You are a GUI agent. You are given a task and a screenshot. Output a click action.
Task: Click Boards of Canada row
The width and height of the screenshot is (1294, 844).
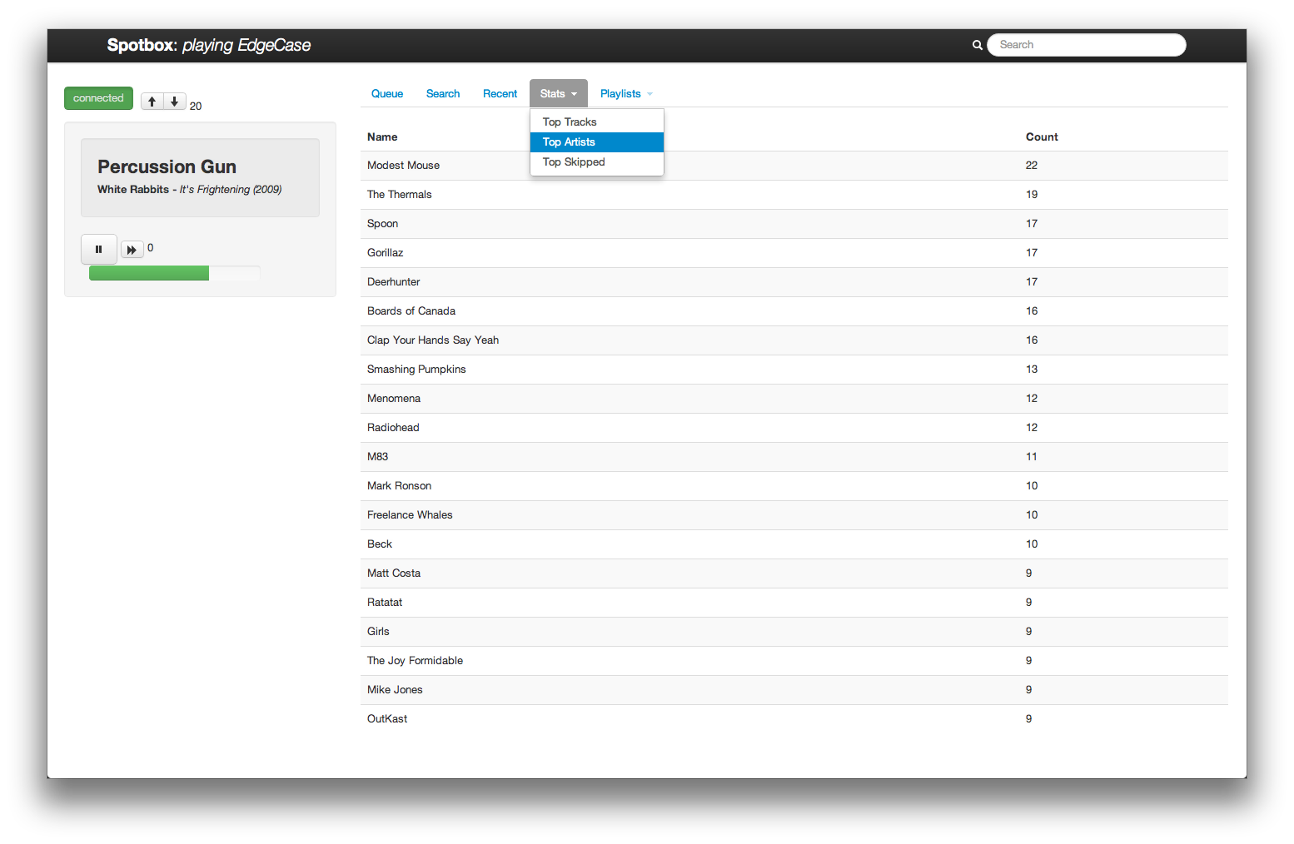point(794,311)
